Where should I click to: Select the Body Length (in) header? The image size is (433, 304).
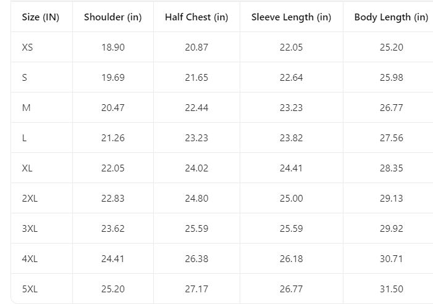(x=391, y=17)
